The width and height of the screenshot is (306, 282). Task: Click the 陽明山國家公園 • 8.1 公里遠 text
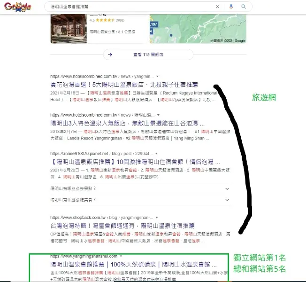(112, 31)
